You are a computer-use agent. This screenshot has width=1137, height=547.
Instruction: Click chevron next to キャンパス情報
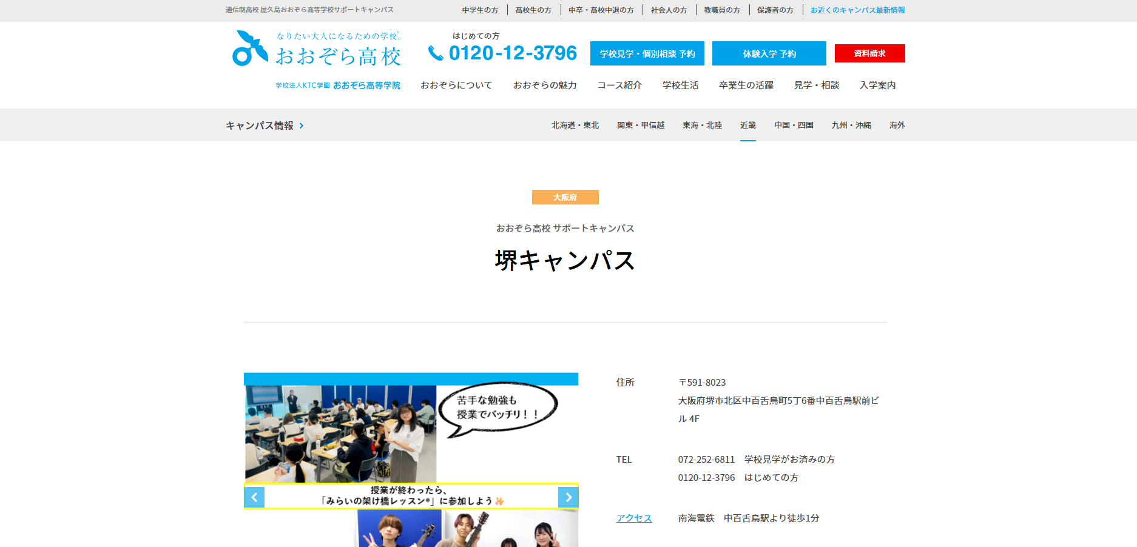pyautogui.click(x=302, y=126)
